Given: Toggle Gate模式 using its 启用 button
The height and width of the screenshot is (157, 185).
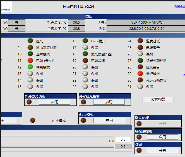Looking at the screenshot, I should (109, 121).
